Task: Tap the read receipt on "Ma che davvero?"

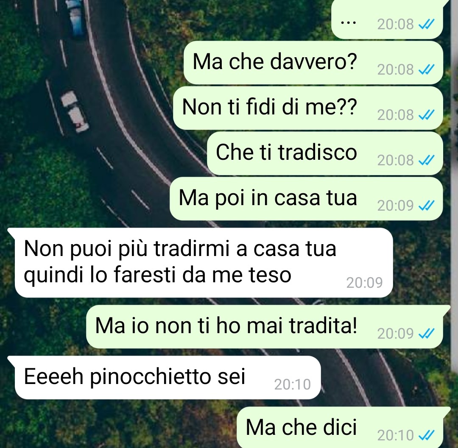Action: point(427,70)
